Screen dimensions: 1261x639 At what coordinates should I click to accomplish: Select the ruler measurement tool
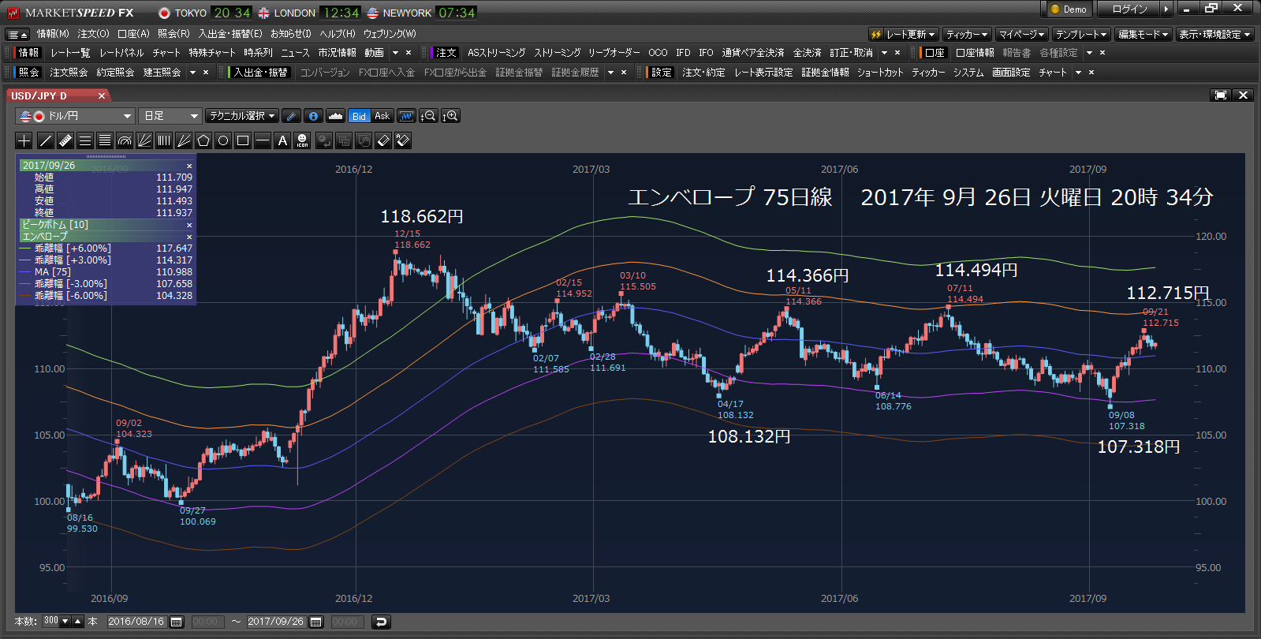[65, 140]
